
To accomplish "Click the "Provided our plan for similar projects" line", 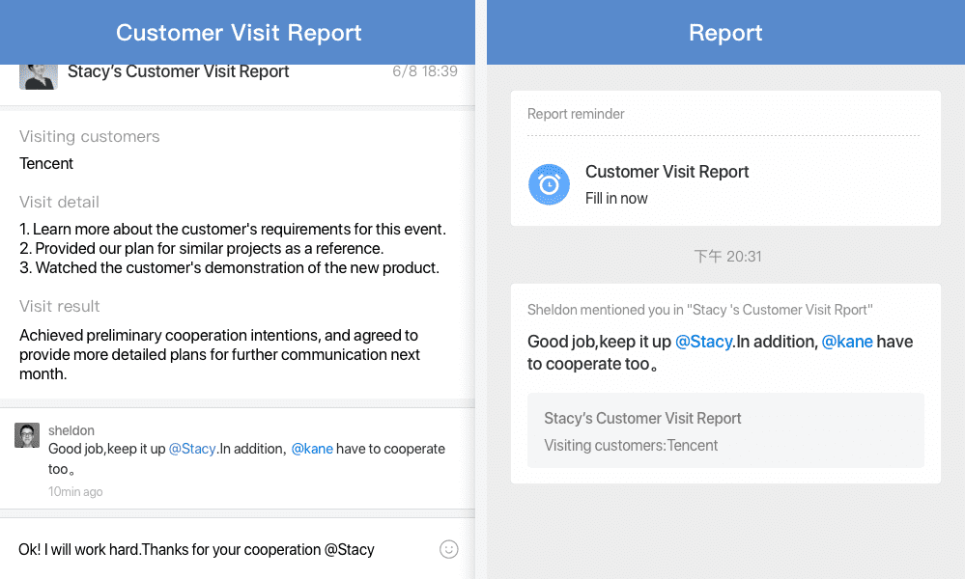I will pyautogui.click(x=201, y=248).
